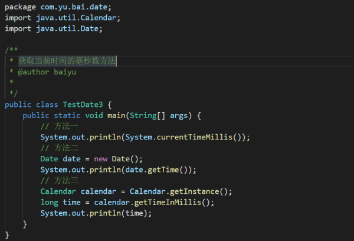Click the comment // 方法一
This screenshot has height=241, width=354.
60,126
